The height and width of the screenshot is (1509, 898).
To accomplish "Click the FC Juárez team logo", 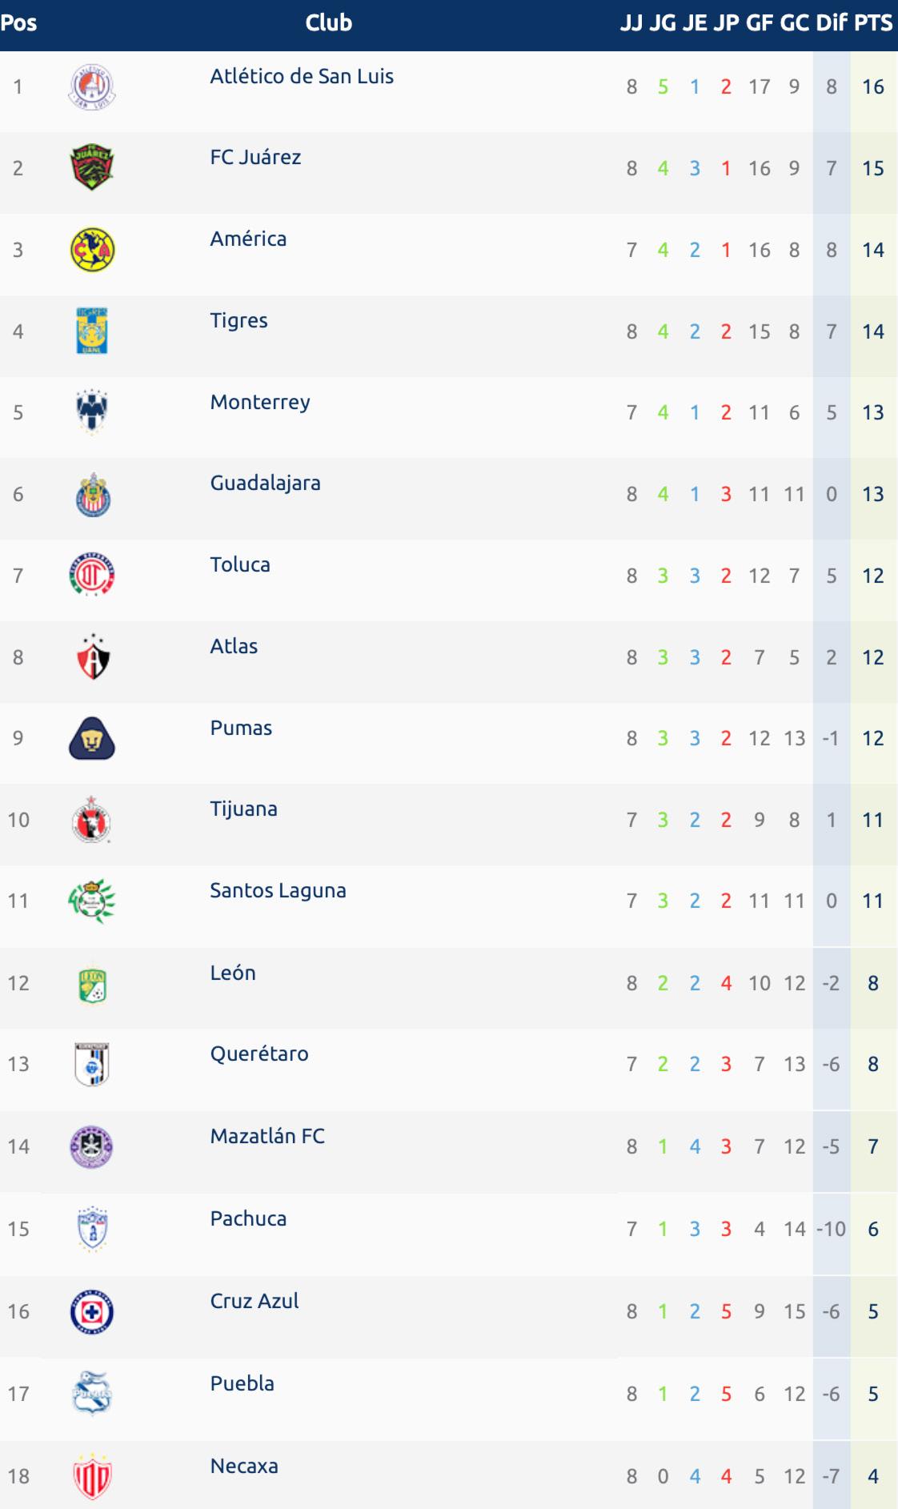I will [x=92, y=167].
